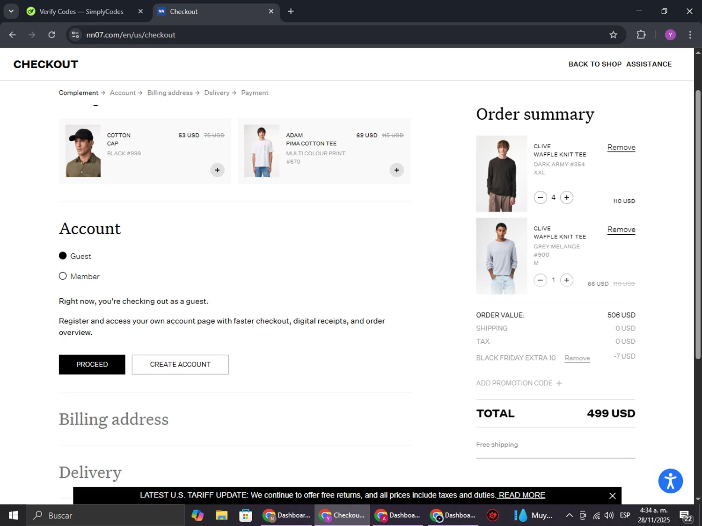Dismiss the U.S. tariff update banner
Viewport: 702px width, 526px height.
612,496
